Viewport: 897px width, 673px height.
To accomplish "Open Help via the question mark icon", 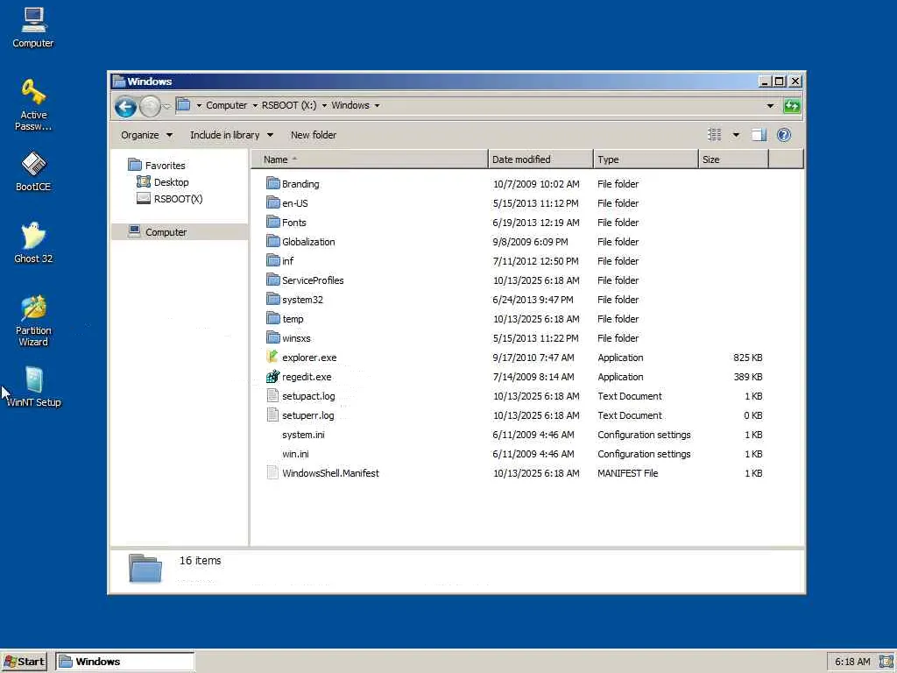I will click(x=784, y=135).
